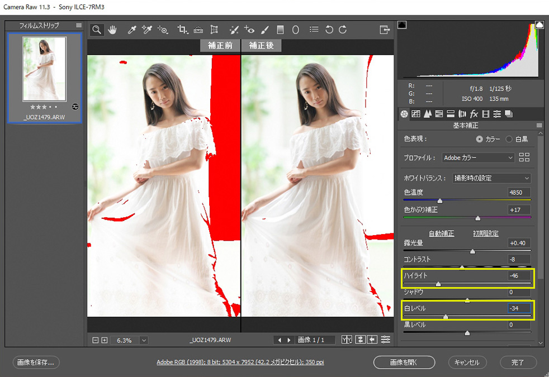Screen dimensions: 549x377
Task: Open the Effects fx panel tab
Action: [474, 114]
